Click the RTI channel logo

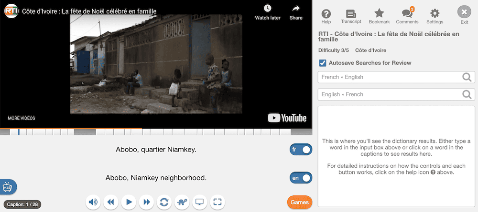[11, 11]
